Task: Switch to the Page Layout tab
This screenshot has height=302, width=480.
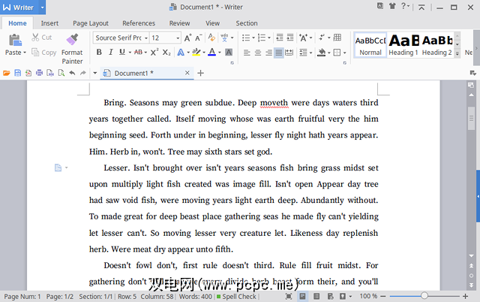Action: (x=90, y=23)
